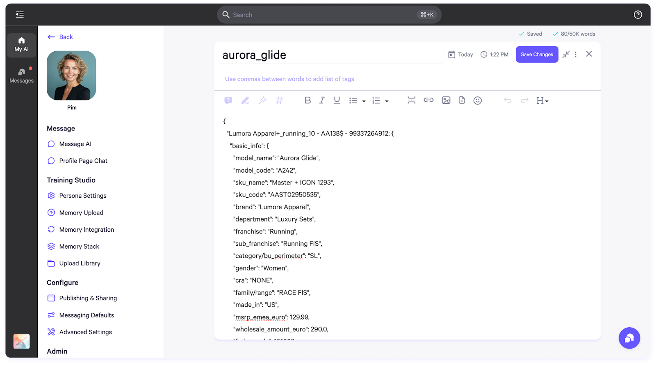Click the colorful avatar at bottom left
The height and width of the screenshot is (365, 656).
tap(21, 342)
